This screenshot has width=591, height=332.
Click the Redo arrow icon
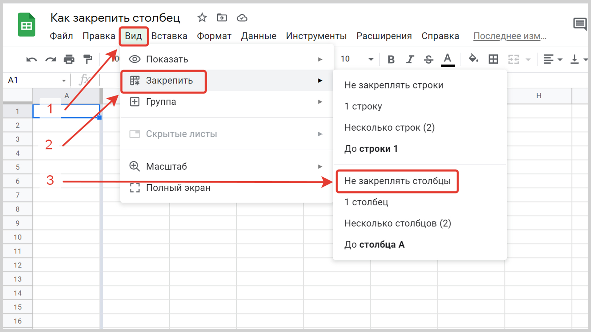[50, 59]
